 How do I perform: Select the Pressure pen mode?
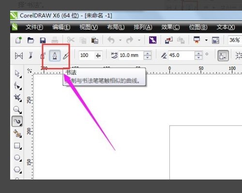(x=66, y=56)
